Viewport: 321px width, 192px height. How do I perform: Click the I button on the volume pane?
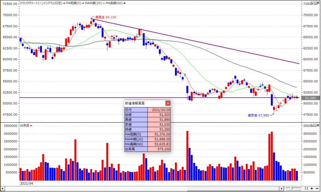(x=315, y=125)
